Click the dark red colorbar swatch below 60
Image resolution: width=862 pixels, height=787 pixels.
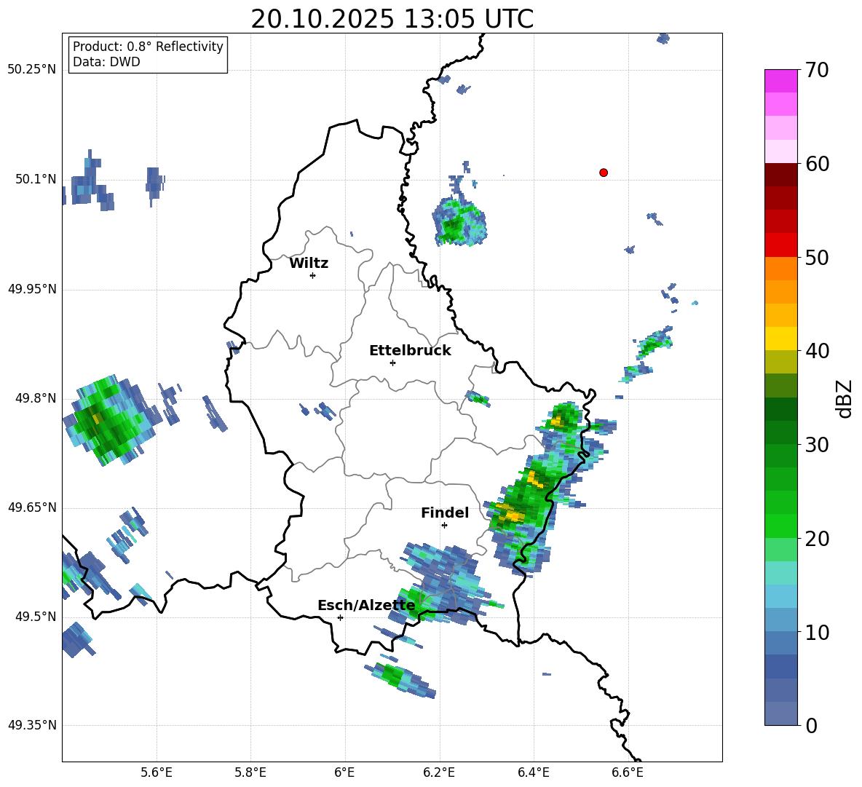click(x=780, y=175)
